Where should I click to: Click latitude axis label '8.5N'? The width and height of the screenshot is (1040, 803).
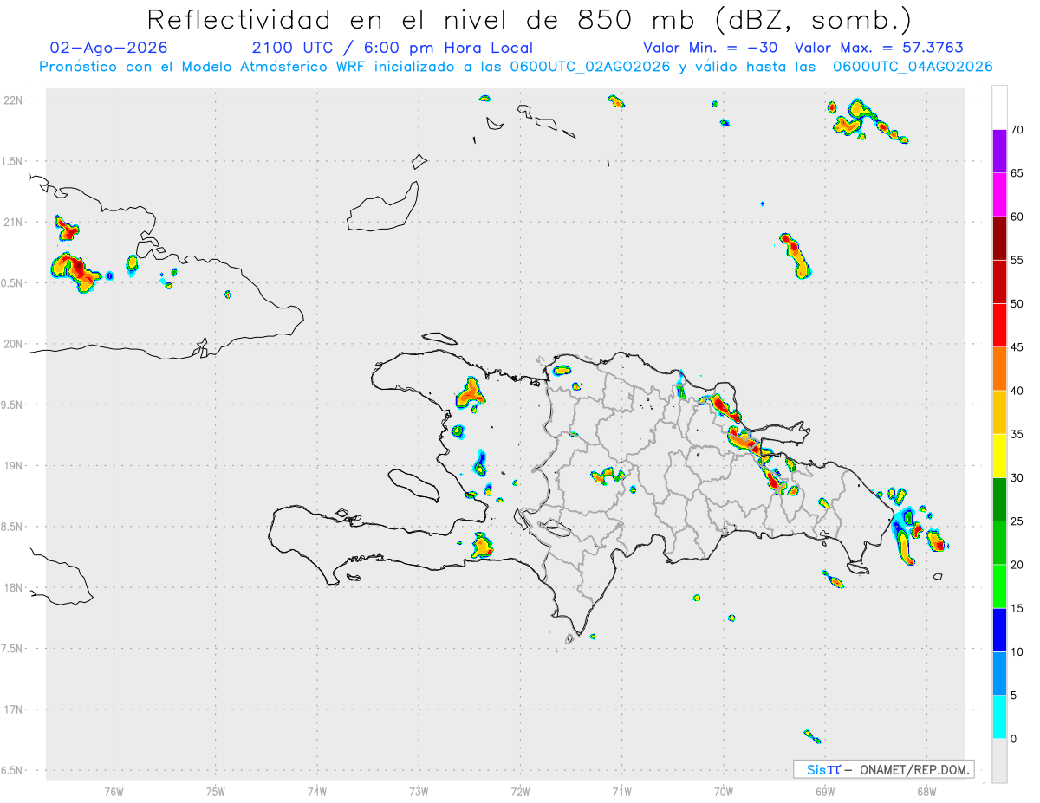[x=13, y=527]
